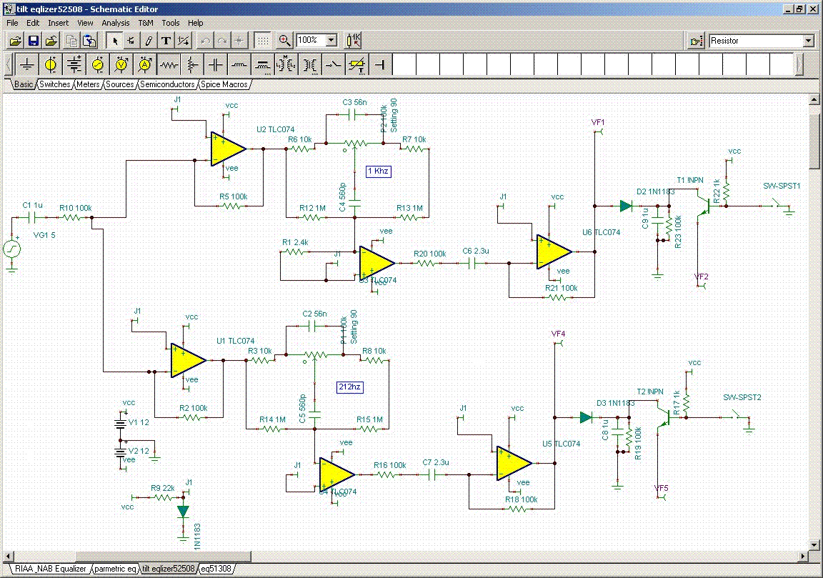Click the vertical scrollbar down arrow
The width and height of the screenshot is (823, 578).
coord(814,545)
